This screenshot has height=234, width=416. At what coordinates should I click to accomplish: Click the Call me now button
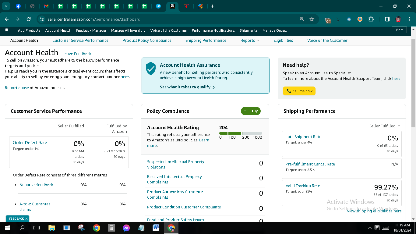[299, 91]
